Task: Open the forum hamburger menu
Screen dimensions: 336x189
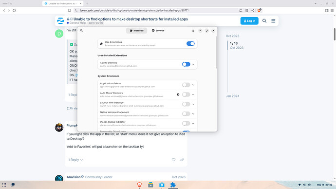Action: coord(273,21)
